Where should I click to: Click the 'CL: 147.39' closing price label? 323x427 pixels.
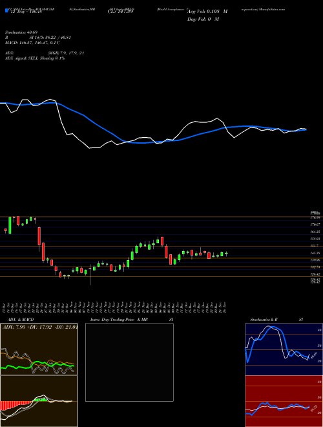[120, 12]
